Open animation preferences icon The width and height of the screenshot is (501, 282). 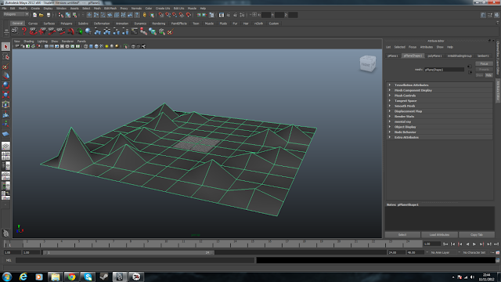[498, 252]
